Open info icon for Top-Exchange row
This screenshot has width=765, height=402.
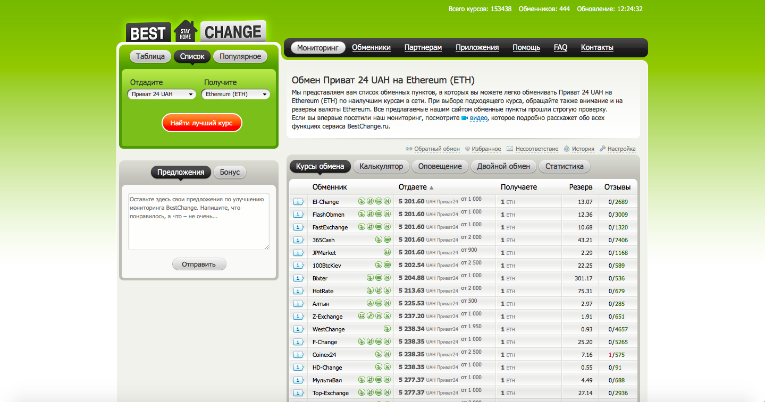299,393
